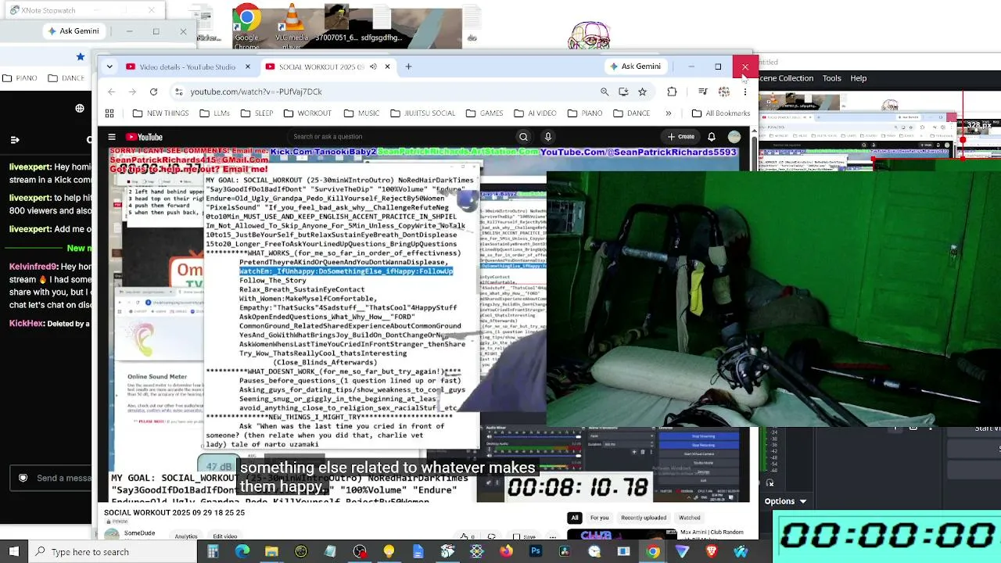The image size is (1001, 563).
Task: Go back in front Chrome window
Action: pos(110,91)
